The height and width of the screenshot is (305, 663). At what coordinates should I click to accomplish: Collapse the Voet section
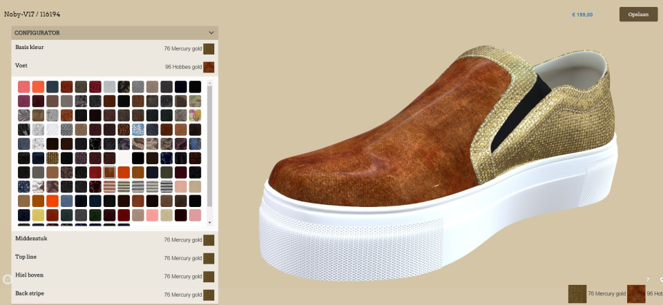tap(115, 67)
